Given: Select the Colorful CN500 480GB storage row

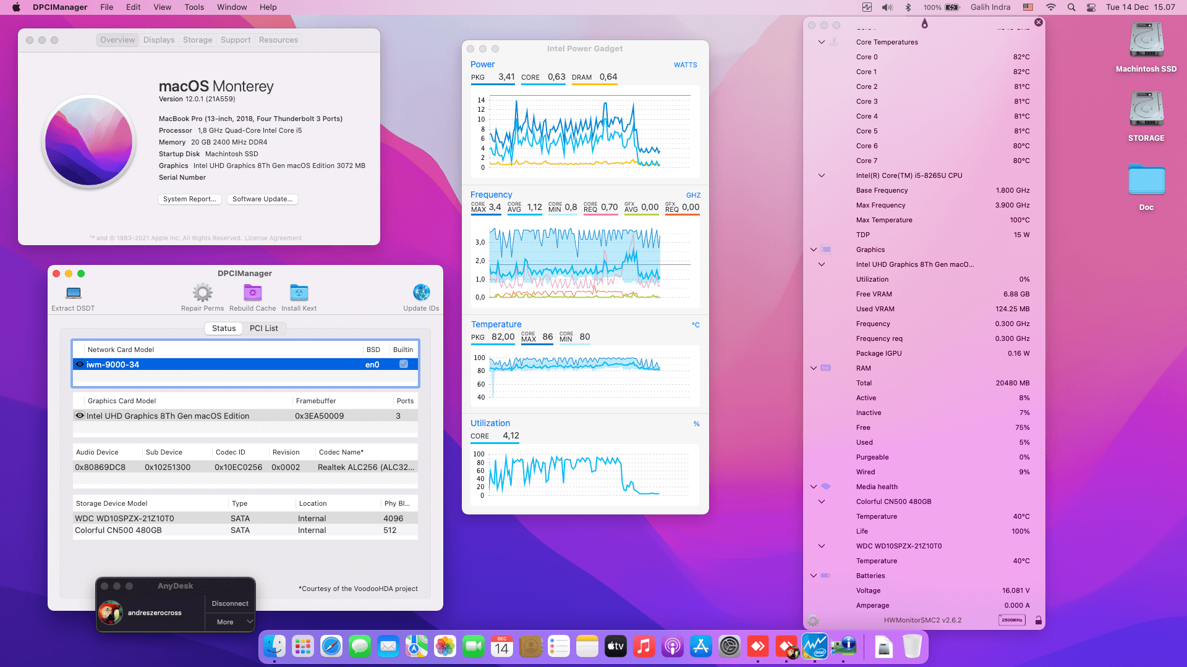Looking at the screenshot, I should [245, 531].
